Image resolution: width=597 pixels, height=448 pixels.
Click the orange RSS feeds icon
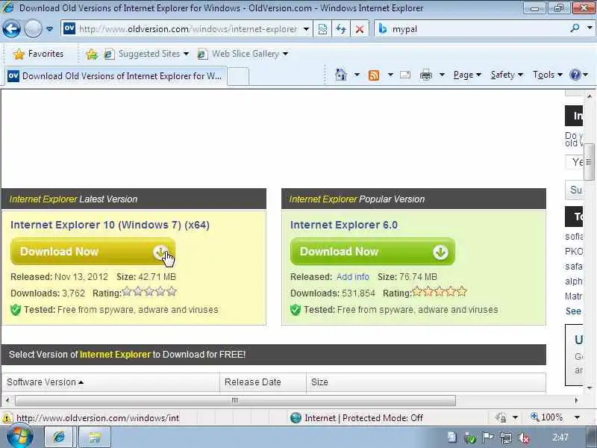[374, 75]
